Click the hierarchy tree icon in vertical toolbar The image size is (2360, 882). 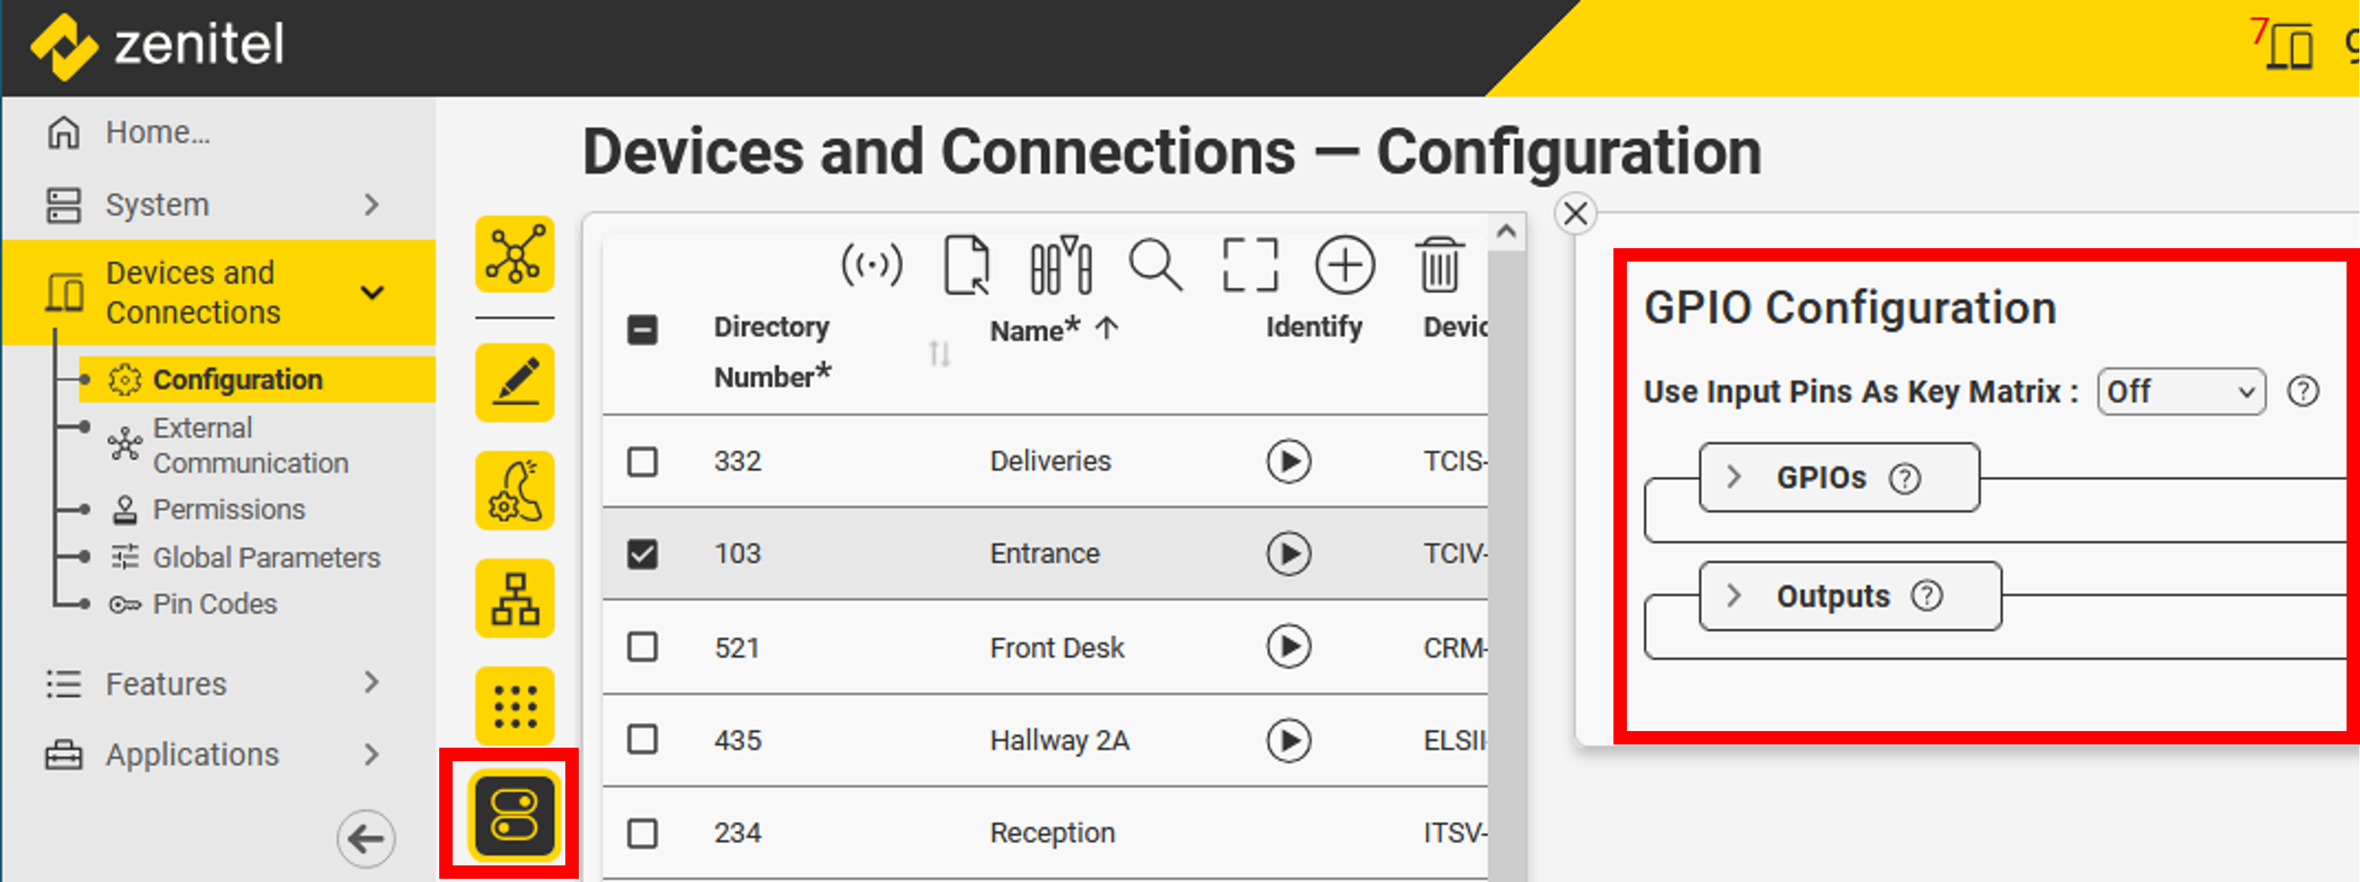pyautogui.click(x=514, y=599)
